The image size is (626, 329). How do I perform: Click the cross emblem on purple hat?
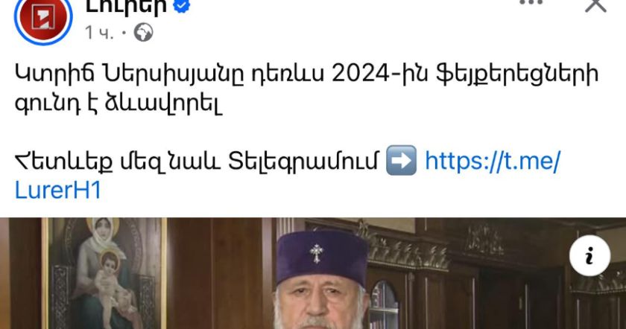pos(316,254)
